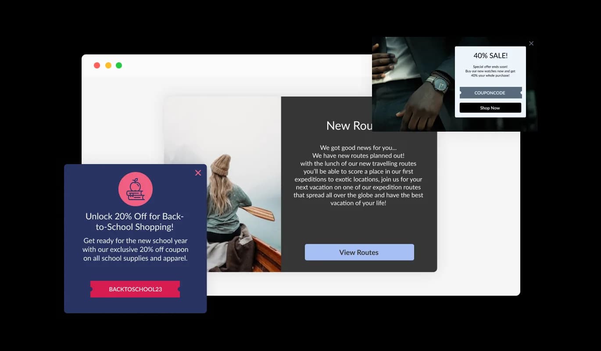Image resolution: width=601 pixels, height=351 pixels.
Task: Click the new routes announcement paragraph
Action: coord(358,175)
